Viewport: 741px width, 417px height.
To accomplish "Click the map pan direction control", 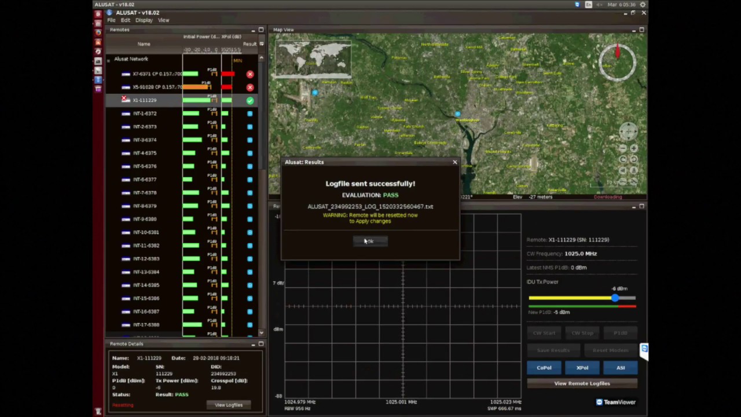I will coord(629,131).
